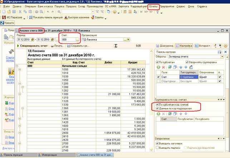
Task: Disable Выводить заголовок checkbox
Action: (158, 143)
